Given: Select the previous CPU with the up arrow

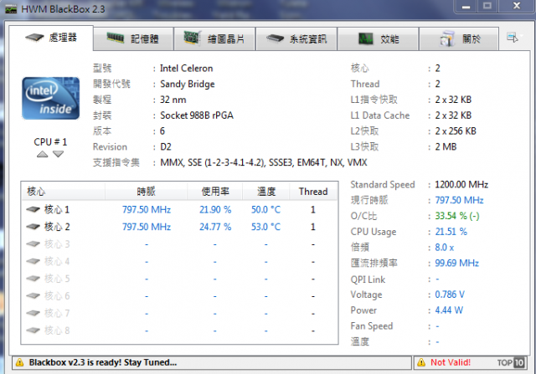Looking at the screenshot, I should (x=43, y=155).
